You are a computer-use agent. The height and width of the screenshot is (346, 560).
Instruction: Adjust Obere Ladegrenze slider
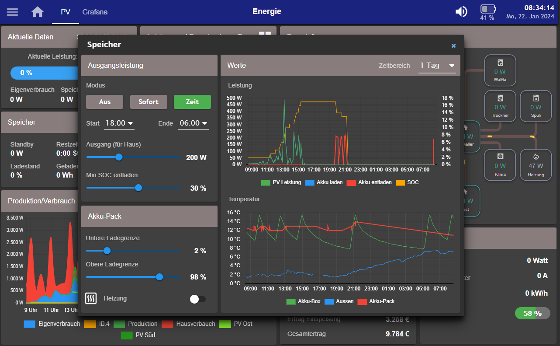point(133,277)
